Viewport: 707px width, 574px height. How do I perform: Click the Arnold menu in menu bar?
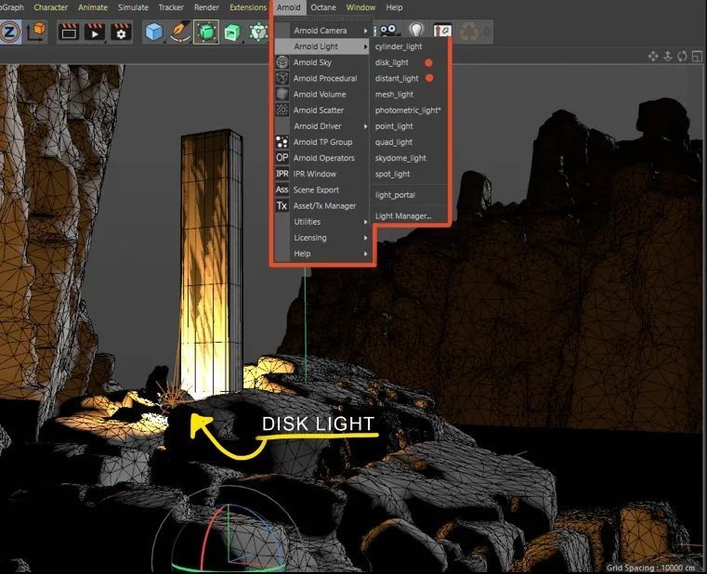coord(289,7)
